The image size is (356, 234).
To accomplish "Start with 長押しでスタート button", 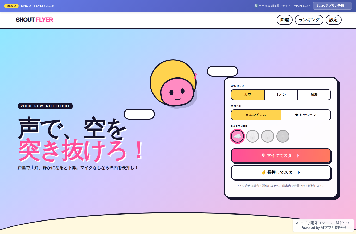I will [281, 172].
